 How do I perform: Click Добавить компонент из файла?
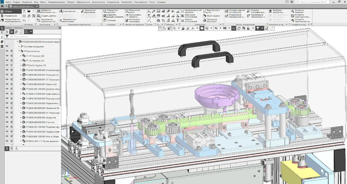(x=47, y=11)
